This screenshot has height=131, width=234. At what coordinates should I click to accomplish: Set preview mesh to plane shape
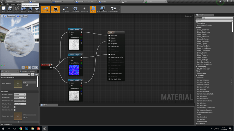pos(30,67)
